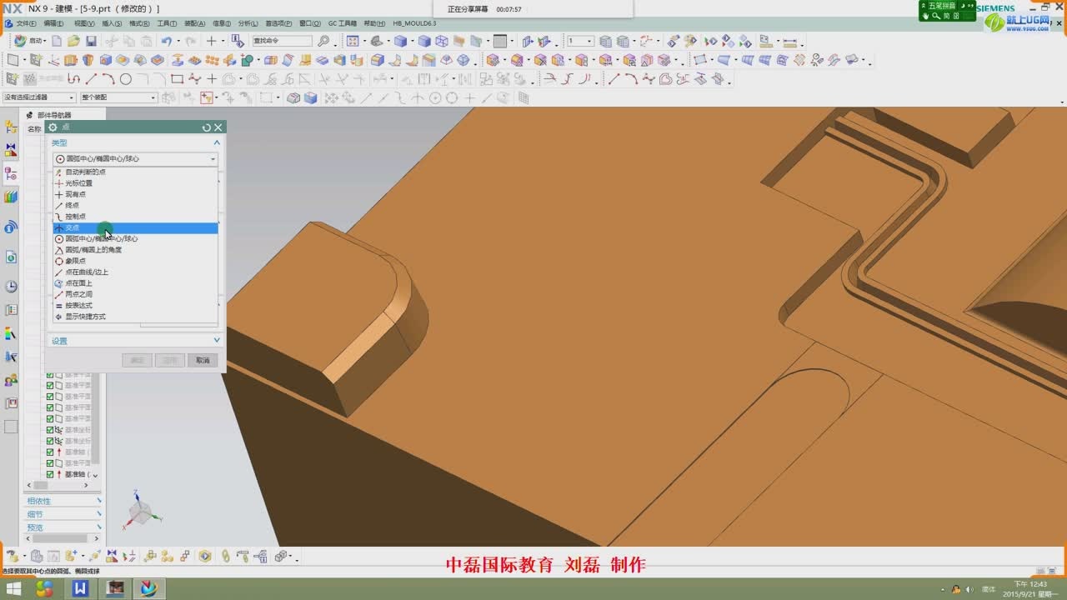Collapse the 类型 section chevron

[x=217, y=142]
